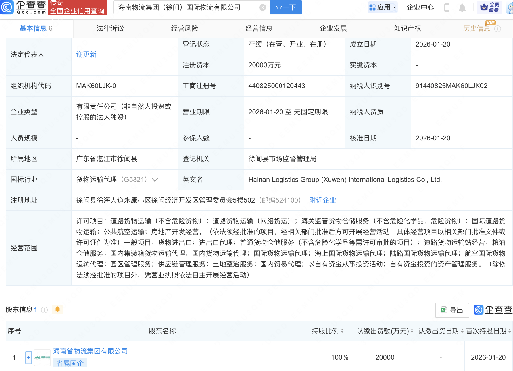This screenshot has height=371, width=513.
Task: Click the Qcc.com logo icon
Action: 7,7
